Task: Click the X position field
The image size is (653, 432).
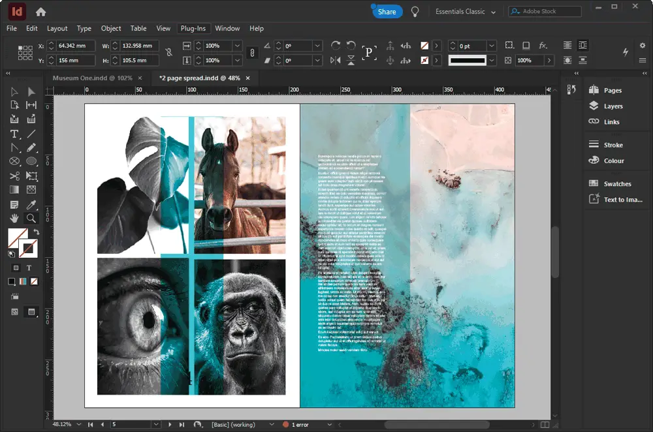Action: [x=74, y=46]
